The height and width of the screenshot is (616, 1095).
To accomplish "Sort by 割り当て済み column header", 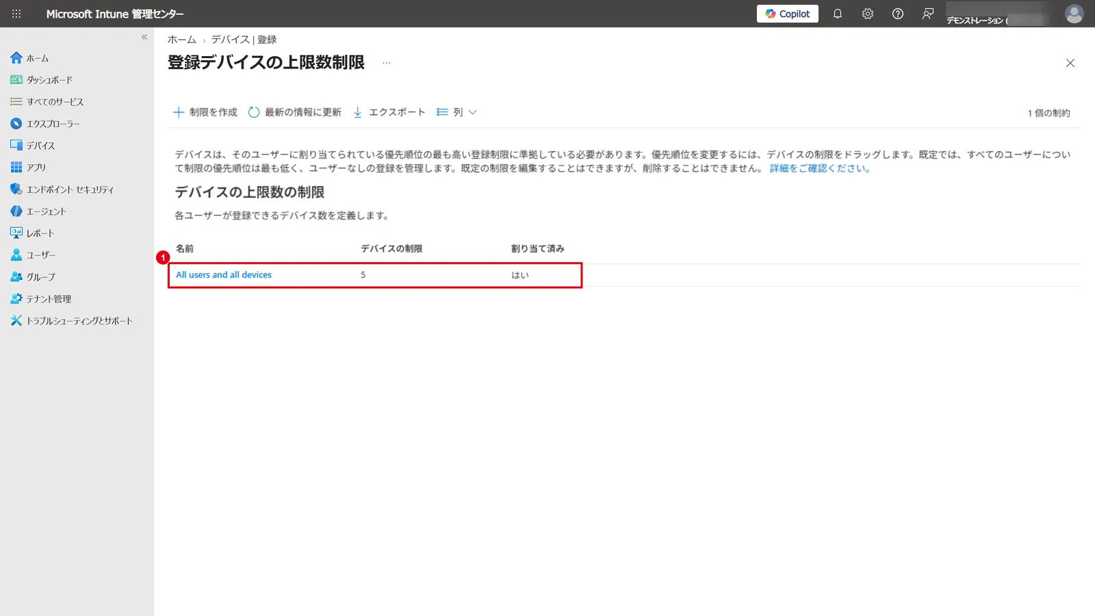I will coord(538,248).
